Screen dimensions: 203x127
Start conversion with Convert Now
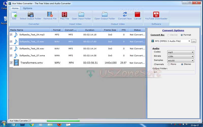pos(125,16)
